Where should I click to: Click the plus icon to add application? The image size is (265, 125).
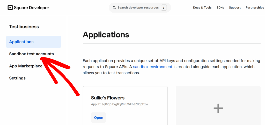tap(218, 108)
